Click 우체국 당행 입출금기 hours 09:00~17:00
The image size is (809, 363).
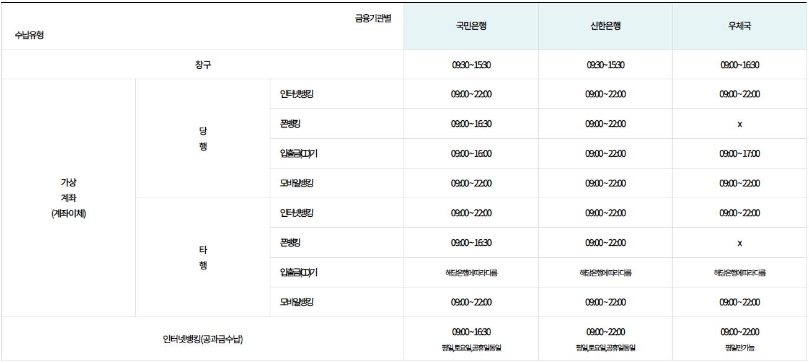click(x=740, y=154)
